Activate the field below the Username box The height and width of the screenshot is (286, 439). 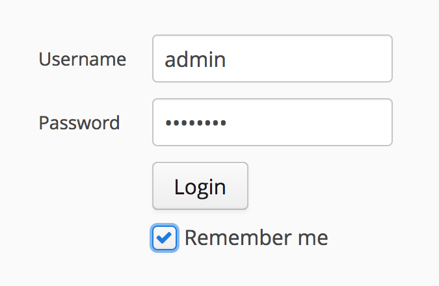272,122
